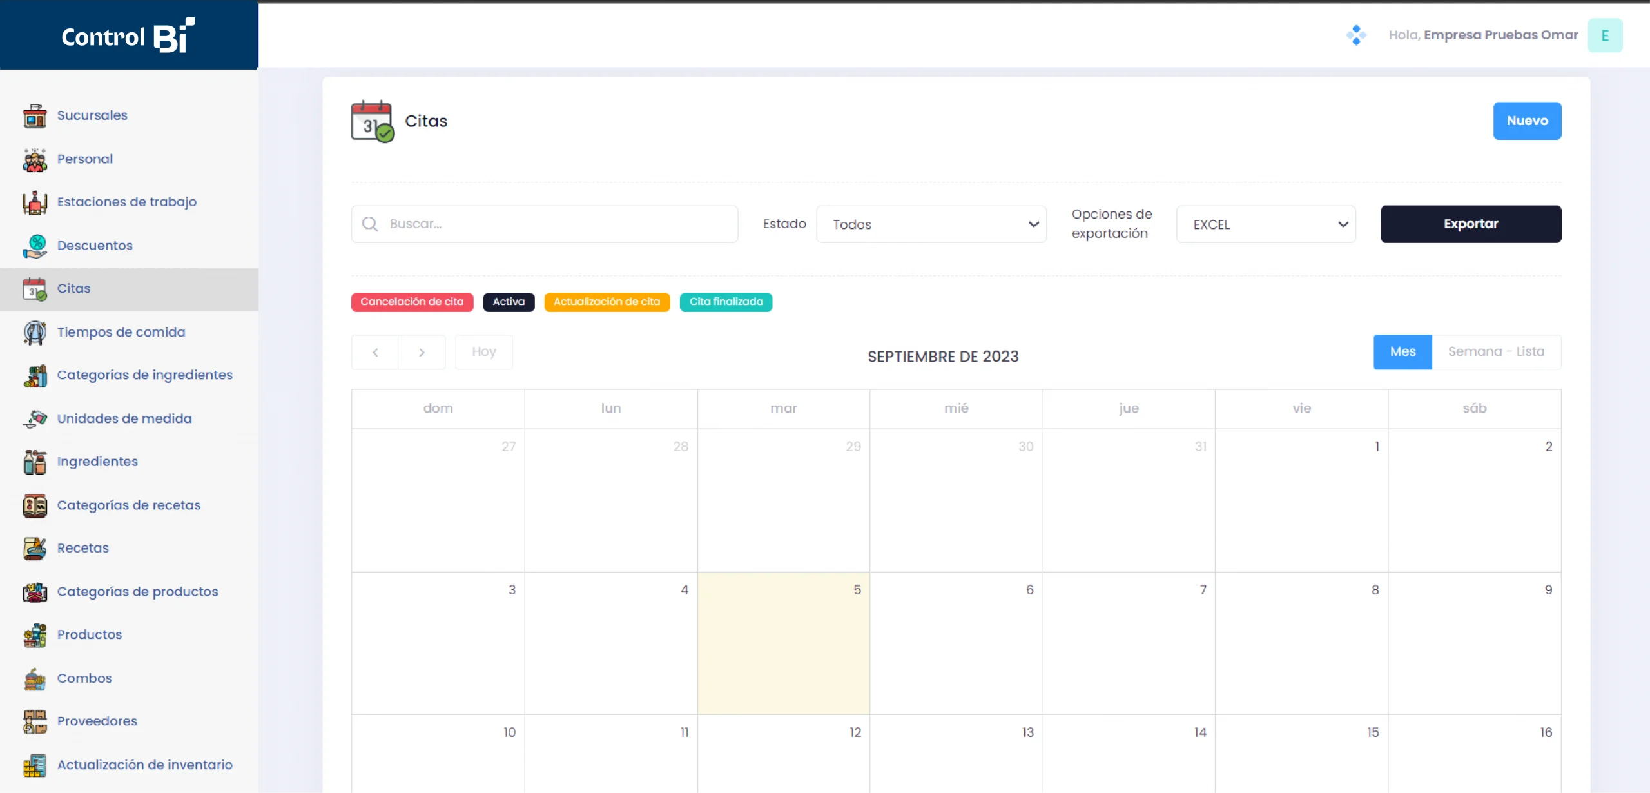Open Categorías de productos in the sidebar
Viewport: 1650px width, 793px height.
[137, 592]
